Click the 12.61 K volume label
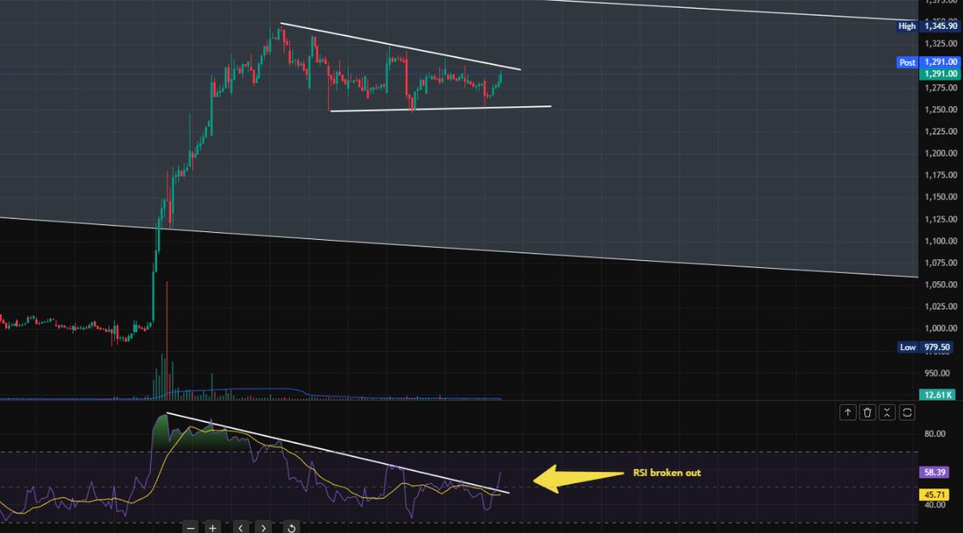The height and width of the screenshot is (533, 963). pyautogui.click(x=937, y=394)
